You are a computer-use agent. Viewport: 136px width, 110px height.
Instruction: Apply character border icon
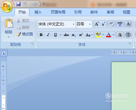(x=128, y=24)
